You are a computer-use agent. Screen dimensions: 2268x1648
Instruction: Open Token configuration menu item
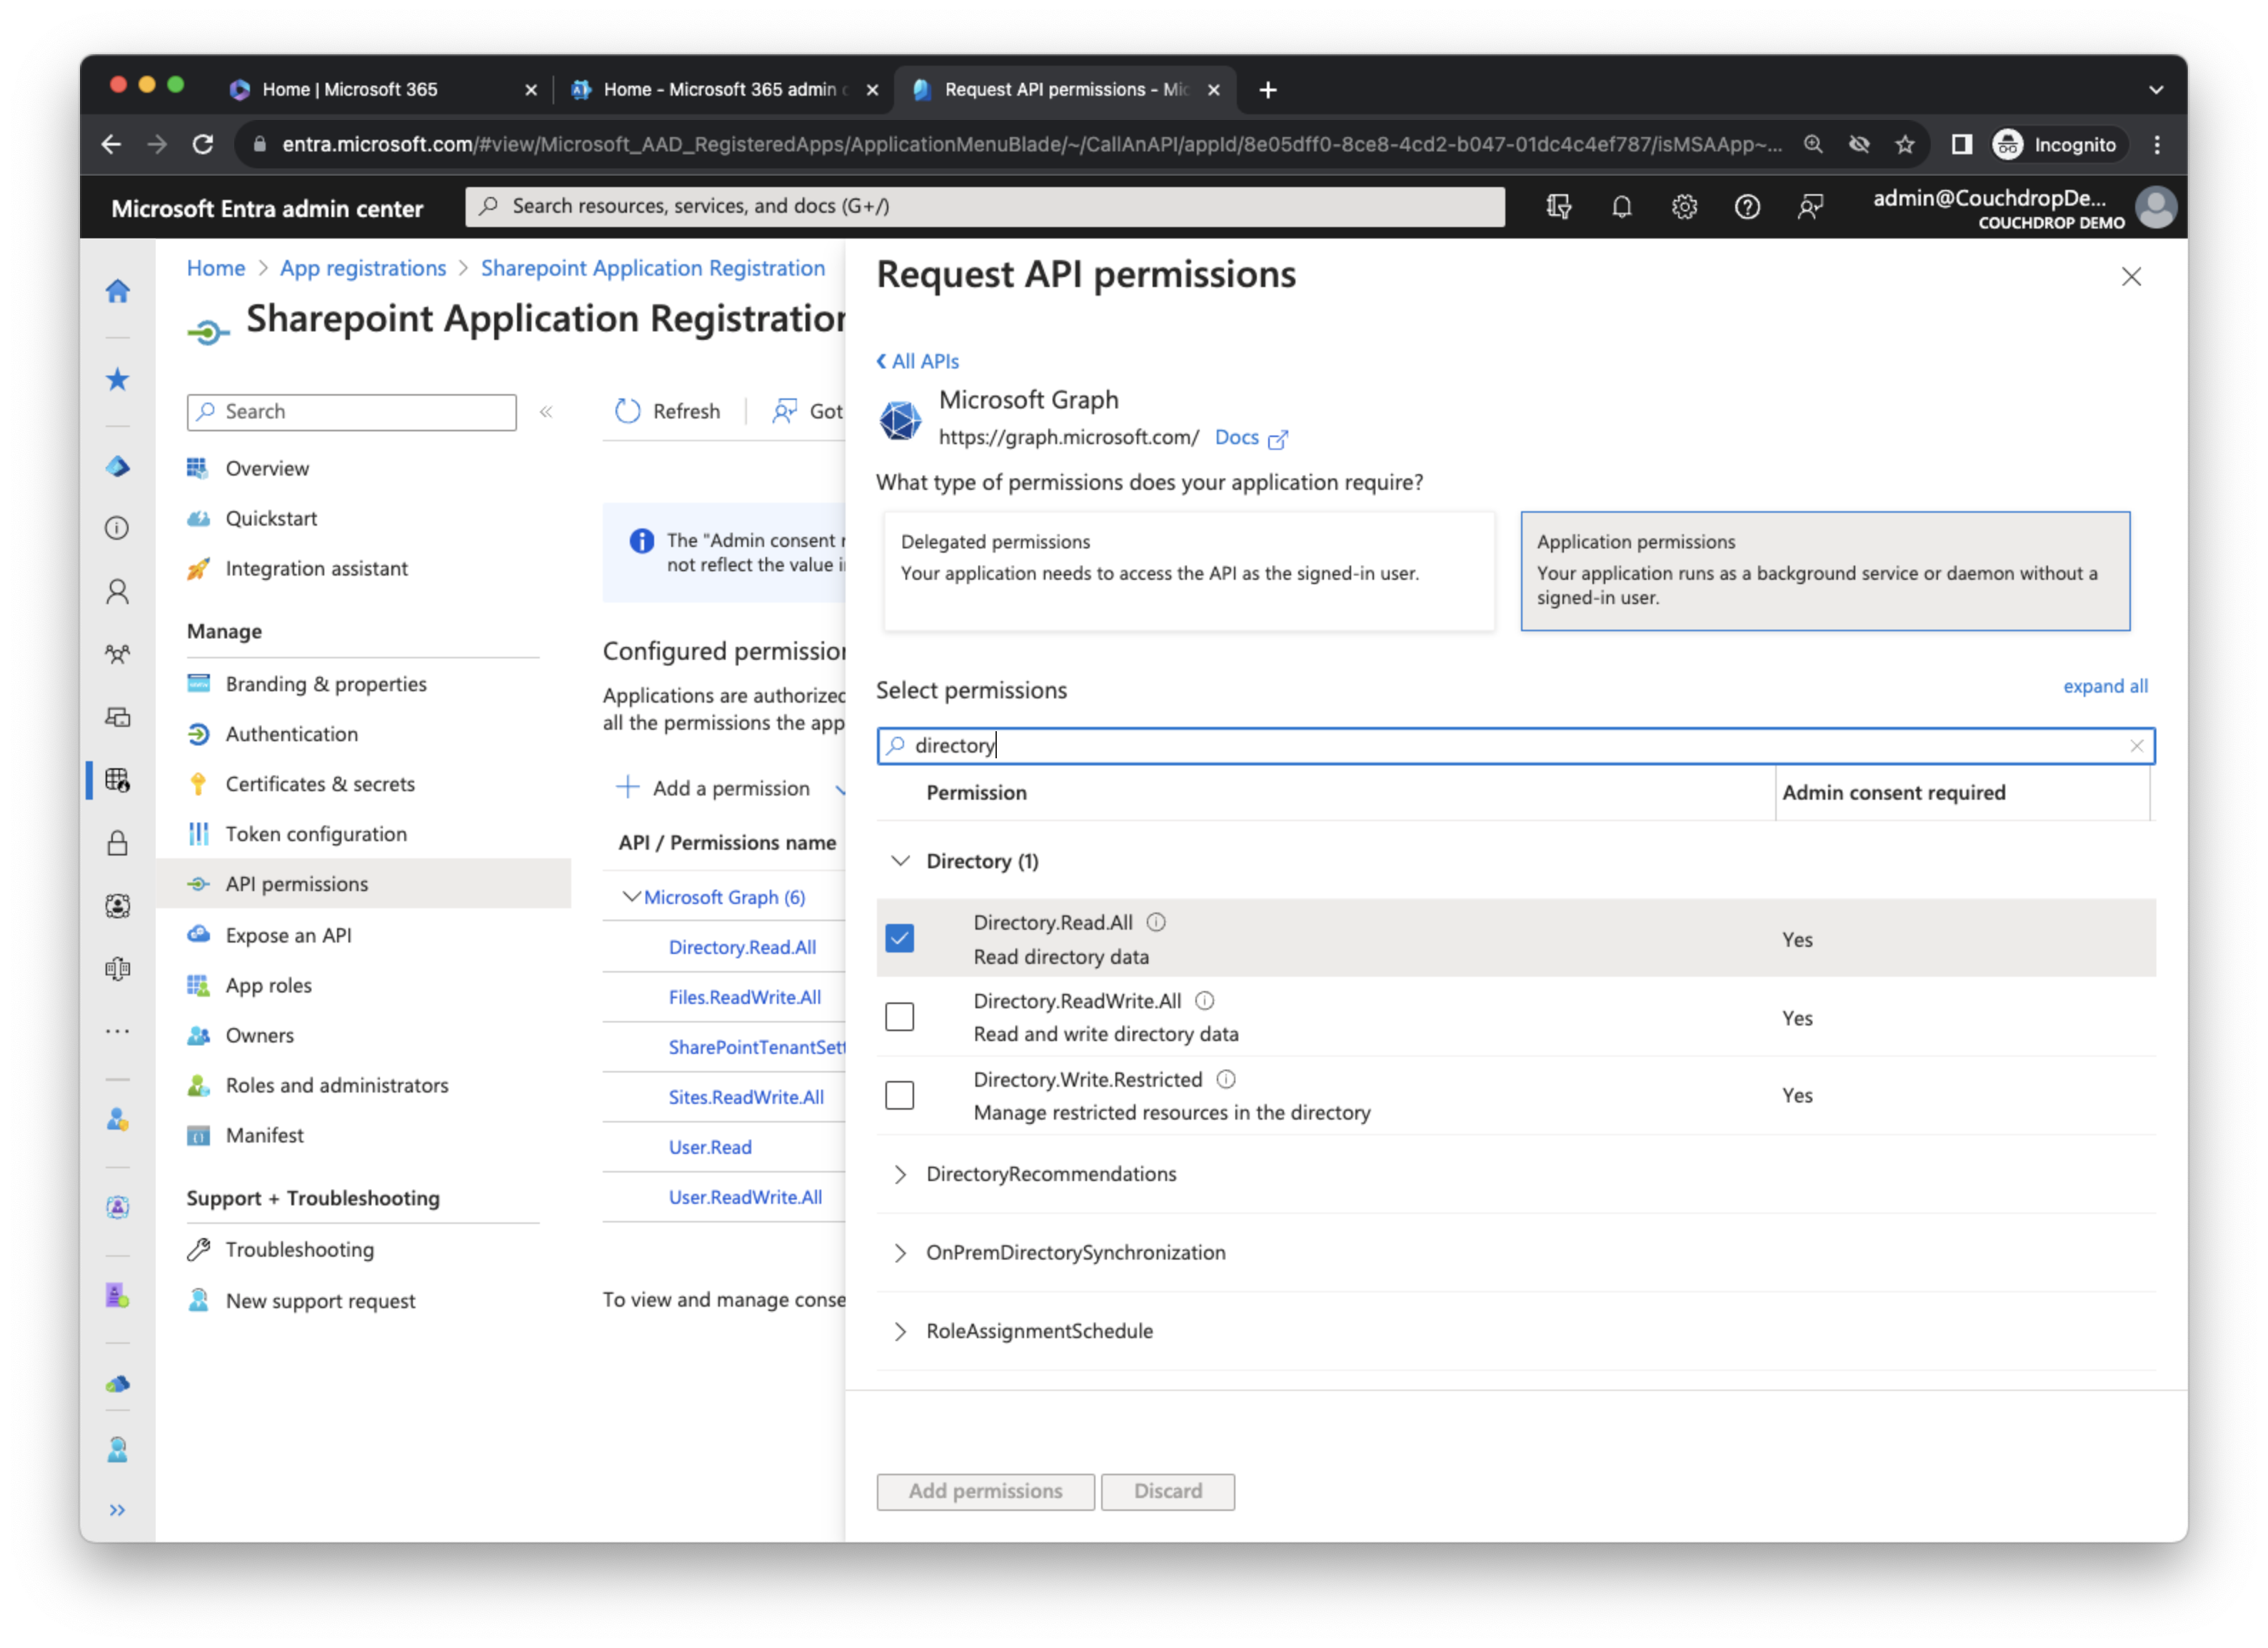tap(315, 834)
